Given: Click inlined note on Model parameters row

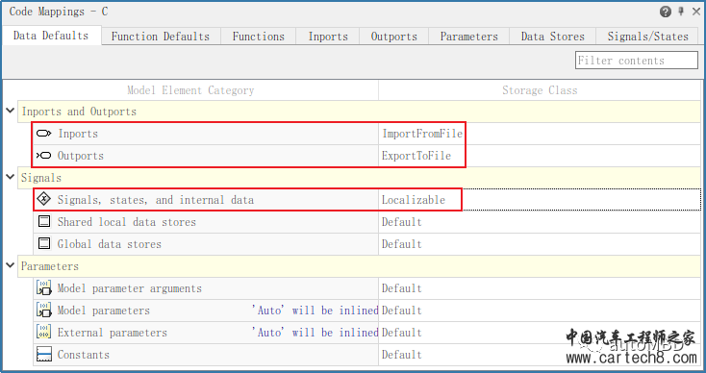Looking at the screenshot, I should click(315, 311).
